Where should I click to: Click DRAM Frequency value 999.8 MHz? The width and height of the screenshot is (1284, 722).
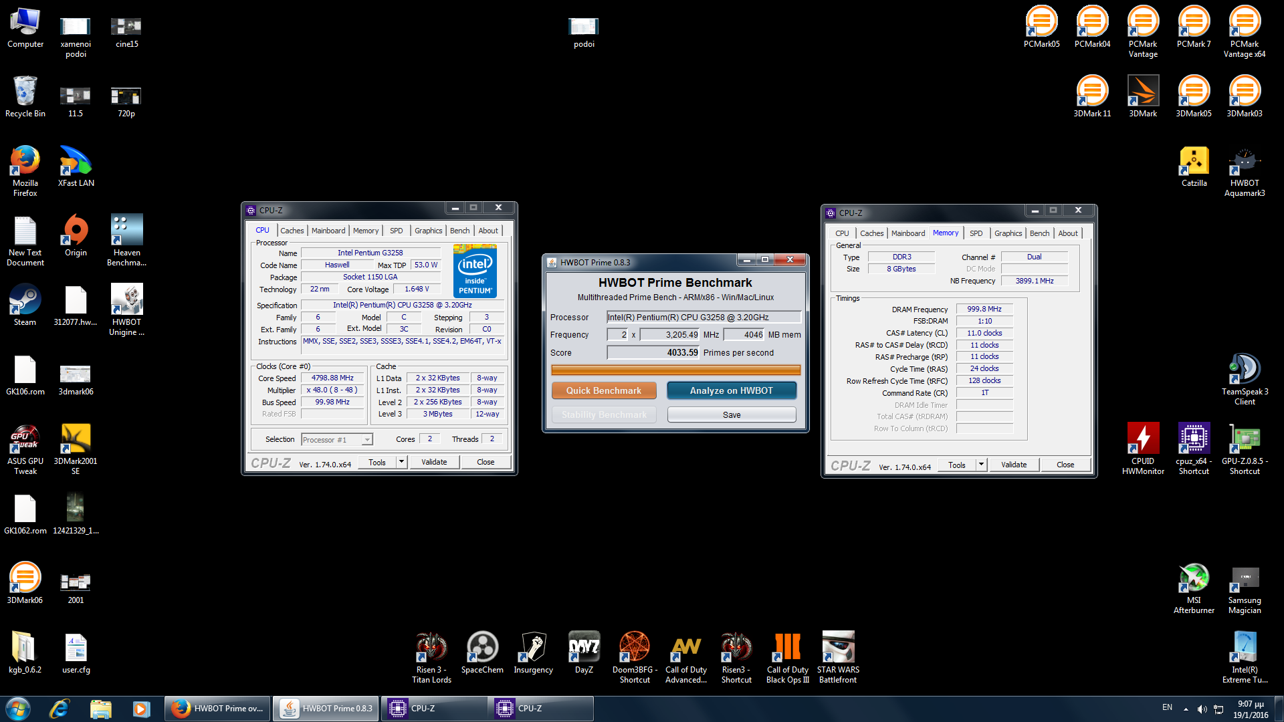(984, 309)
